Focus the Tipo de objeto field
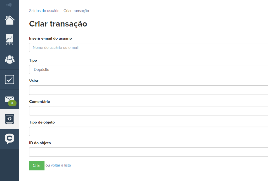This screenshot has height=181, width=268. pyautogui.click(x=149, y=131)
